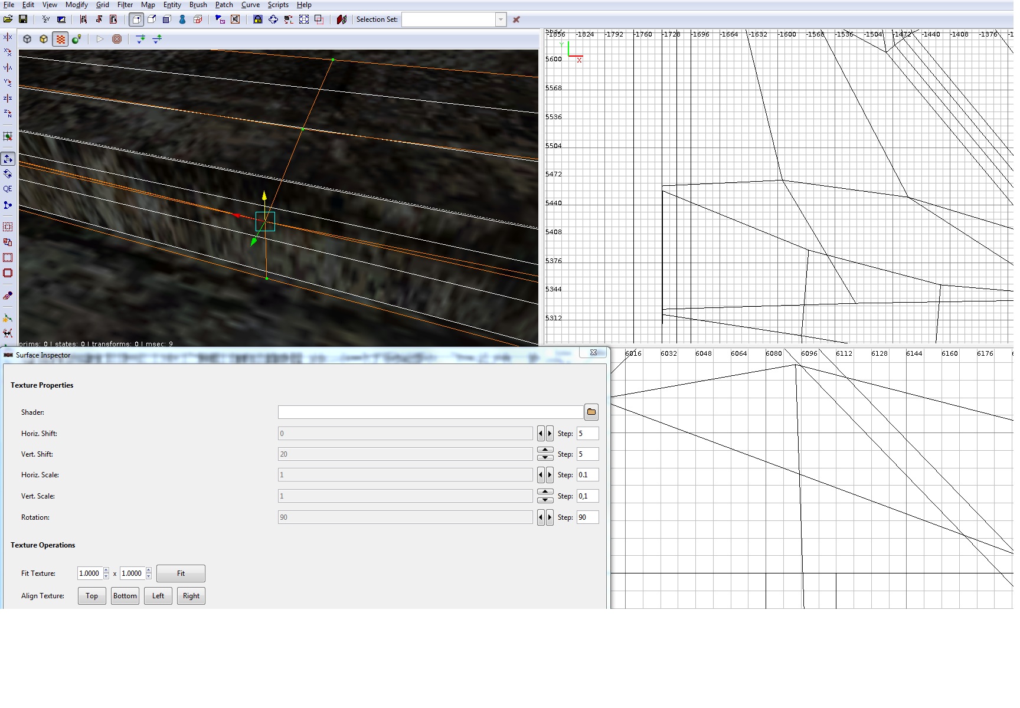Select the QE clipper tool in sidebar

[8, 189]
